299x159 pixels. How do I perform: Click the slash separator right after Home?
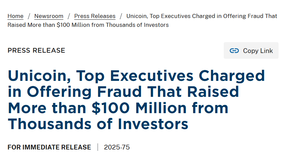coord(29,16)
